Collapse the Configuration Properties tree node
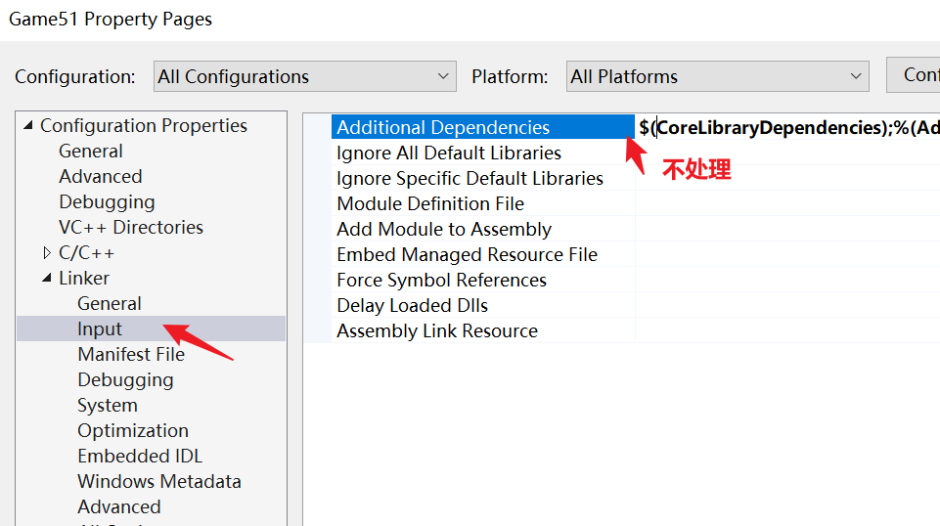940x526 pixels. click(x=27, y=125)
